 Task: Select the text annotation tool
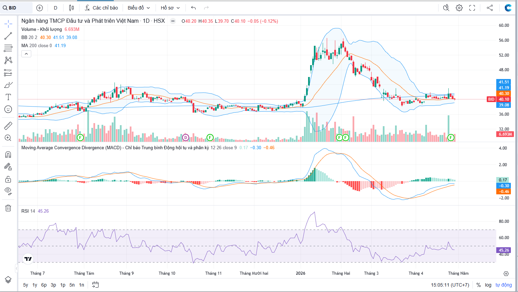click(8, 97)
